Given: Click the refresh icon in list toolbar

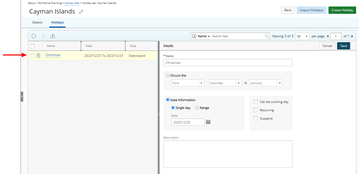Looking at the screenshot, I should point(34,36).
